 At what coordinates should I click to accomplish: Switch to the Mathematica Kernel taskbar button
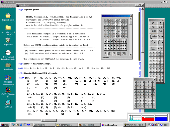pyautogui.click(x=135, y=125)
